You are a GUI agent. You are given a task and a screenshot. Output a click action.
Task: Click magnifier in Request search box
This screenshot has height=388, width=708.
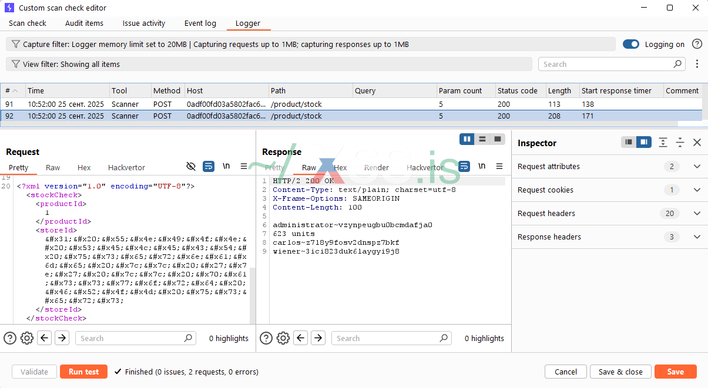pos(188,338)
